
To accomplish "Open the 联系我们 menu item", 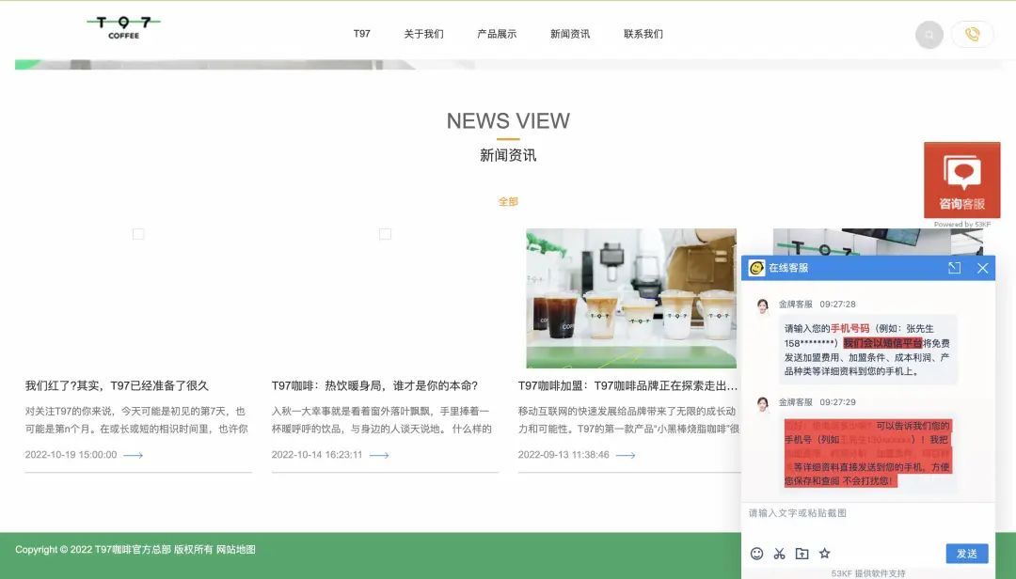I will [x=643, y=34].
